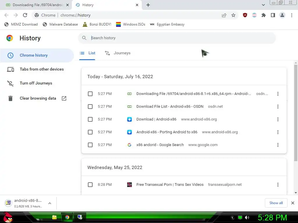Close the Downloading File tab
The width and height of the screenshot is (298, 223).
68,5
